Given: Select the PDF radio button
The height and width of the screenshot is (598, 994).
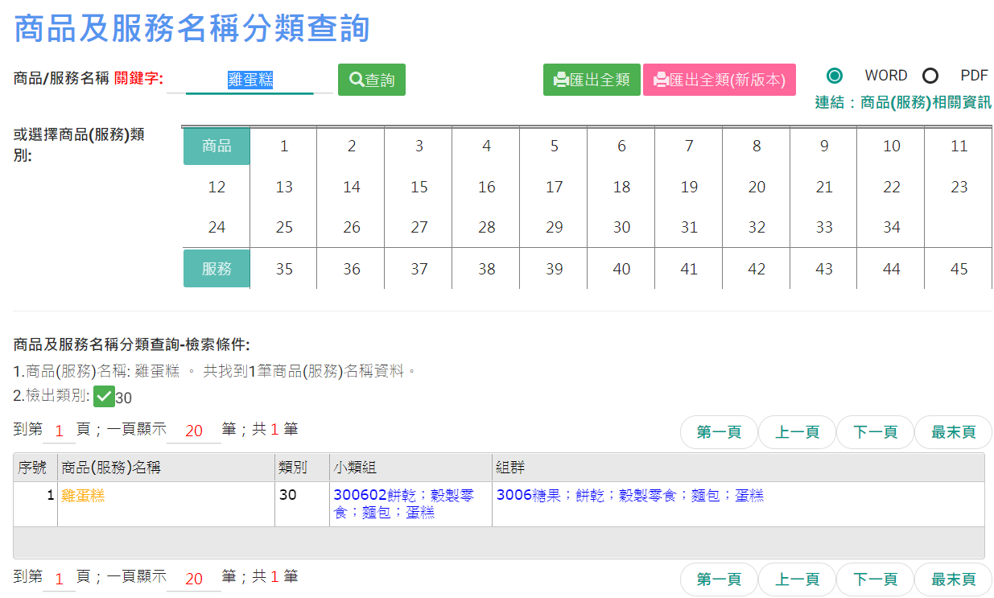Looking at the screenshot, I should [930, 76].
